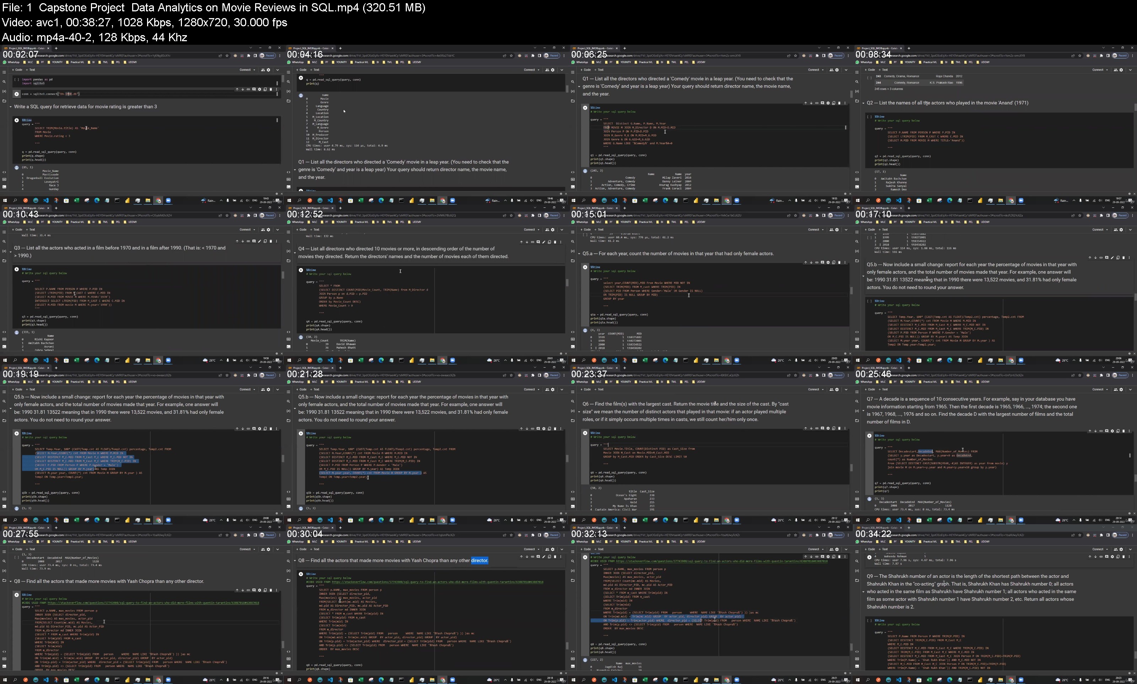Toggle header visibility chevron in 00:04:16 frame
Viewport: 1137px width, 684px height.
click(x=562, y=70)
